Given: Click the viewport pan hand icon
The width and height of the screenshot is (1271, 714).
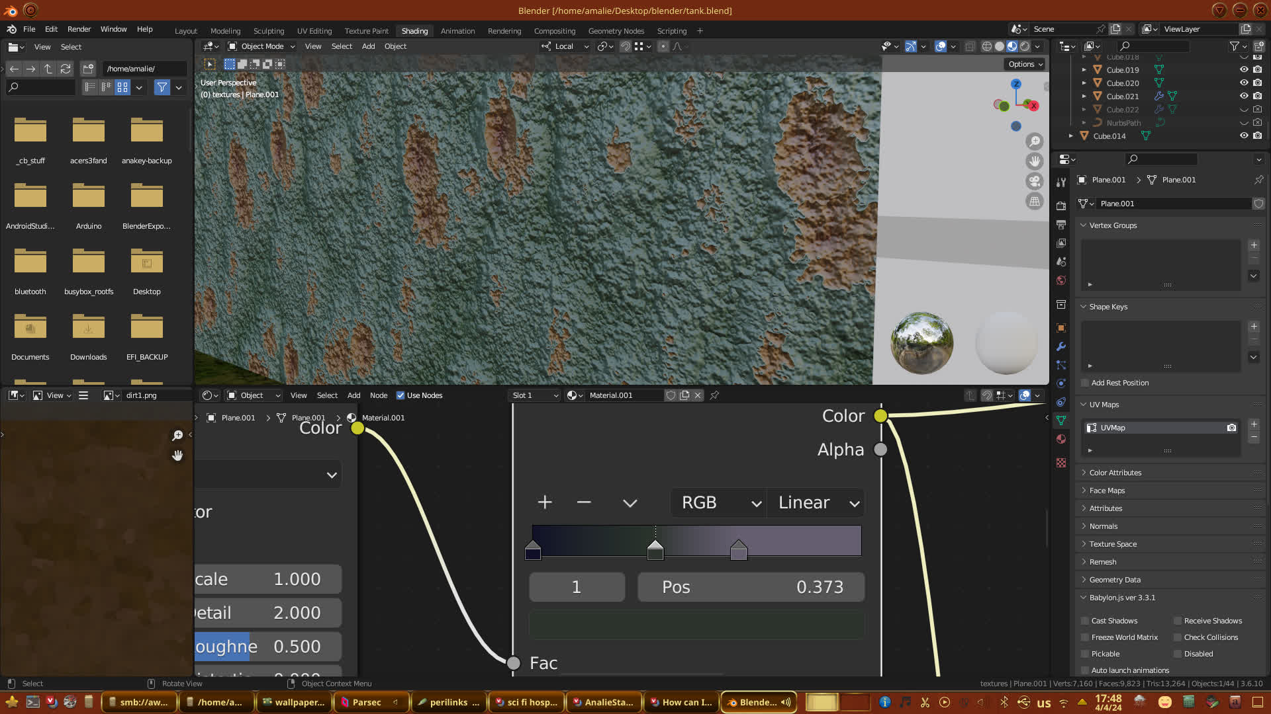Looking at the screenshot, I should pyautogui.click(x=1034, y=161).
